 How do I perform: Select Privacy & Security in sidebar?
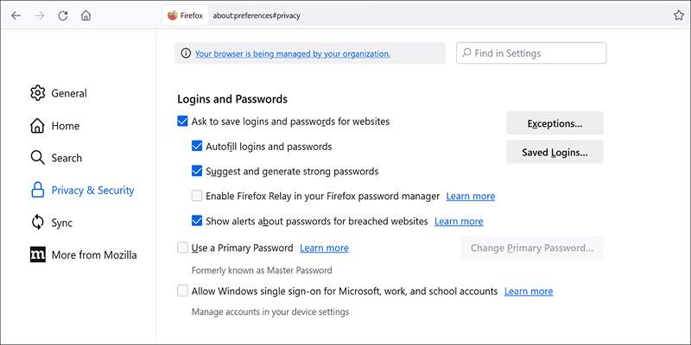click(x=92, y=191)
